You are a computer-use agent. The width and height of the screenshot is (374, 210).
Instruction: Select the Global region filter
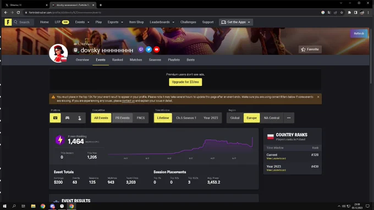(235, 118)
